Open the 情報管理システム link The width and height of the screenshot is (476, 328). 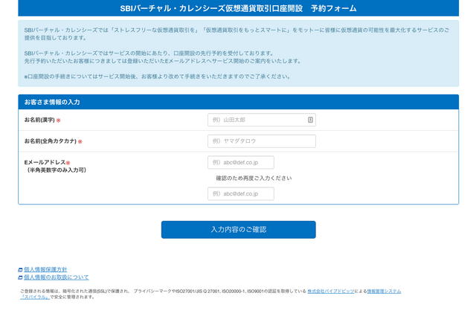pyautogui.click(x=384, y=292)
